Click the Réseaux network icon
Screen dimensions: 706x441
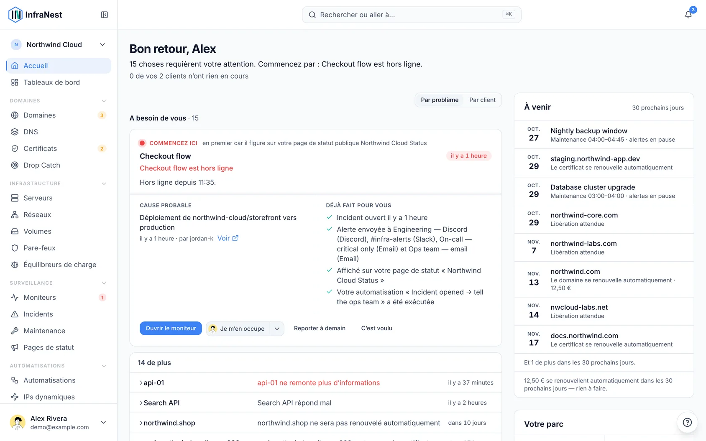tap(15, 214)
